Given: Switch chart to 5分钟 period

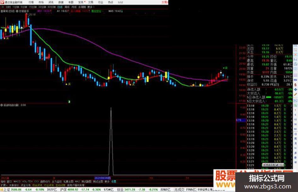Looking at the screenshot, I should [24, 7].
